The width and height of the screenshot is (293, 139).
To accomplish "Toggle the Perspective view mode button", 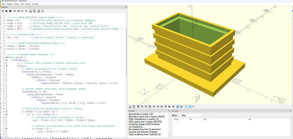I will [x=178, y=107].
